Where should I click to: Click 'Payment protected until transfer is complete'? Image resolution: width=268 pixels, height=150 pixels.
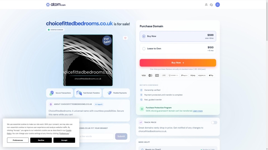pyautogui.click(x=163, y=95)
